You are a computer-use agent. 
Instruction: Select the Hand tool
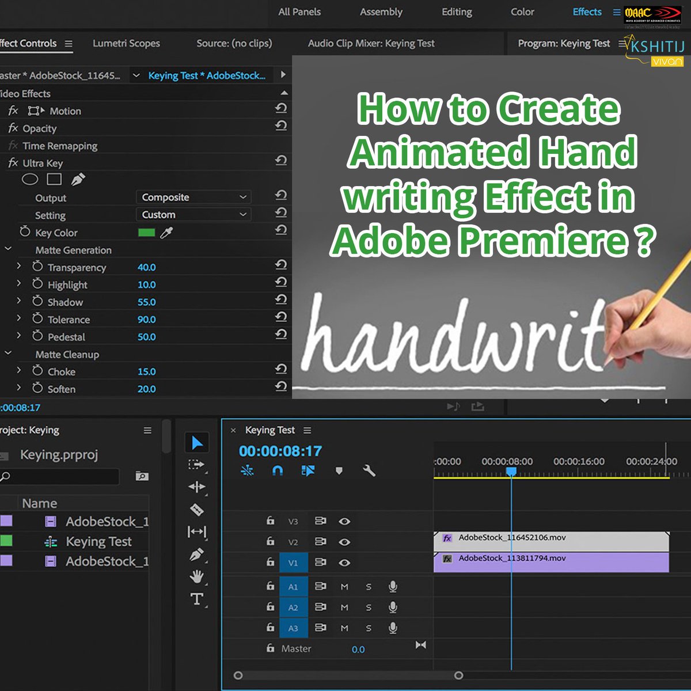click(x=196, y=576)
